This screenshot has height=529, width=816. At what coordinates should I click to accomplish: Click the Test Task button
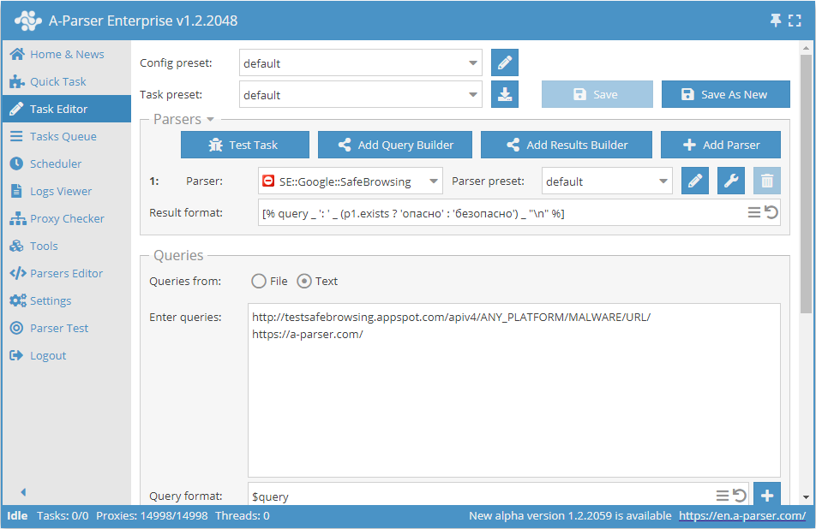click(x=243, y=145)
